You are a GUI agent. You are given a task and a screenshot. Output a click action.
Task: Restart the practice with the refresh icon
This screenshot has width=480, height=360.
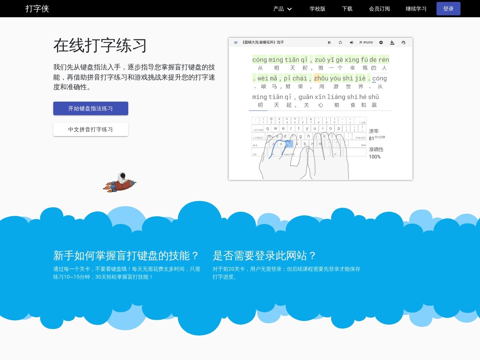(340, 42)
